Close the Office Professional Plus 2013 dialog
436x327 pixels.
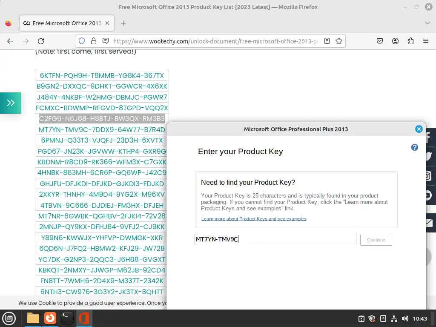419,129
